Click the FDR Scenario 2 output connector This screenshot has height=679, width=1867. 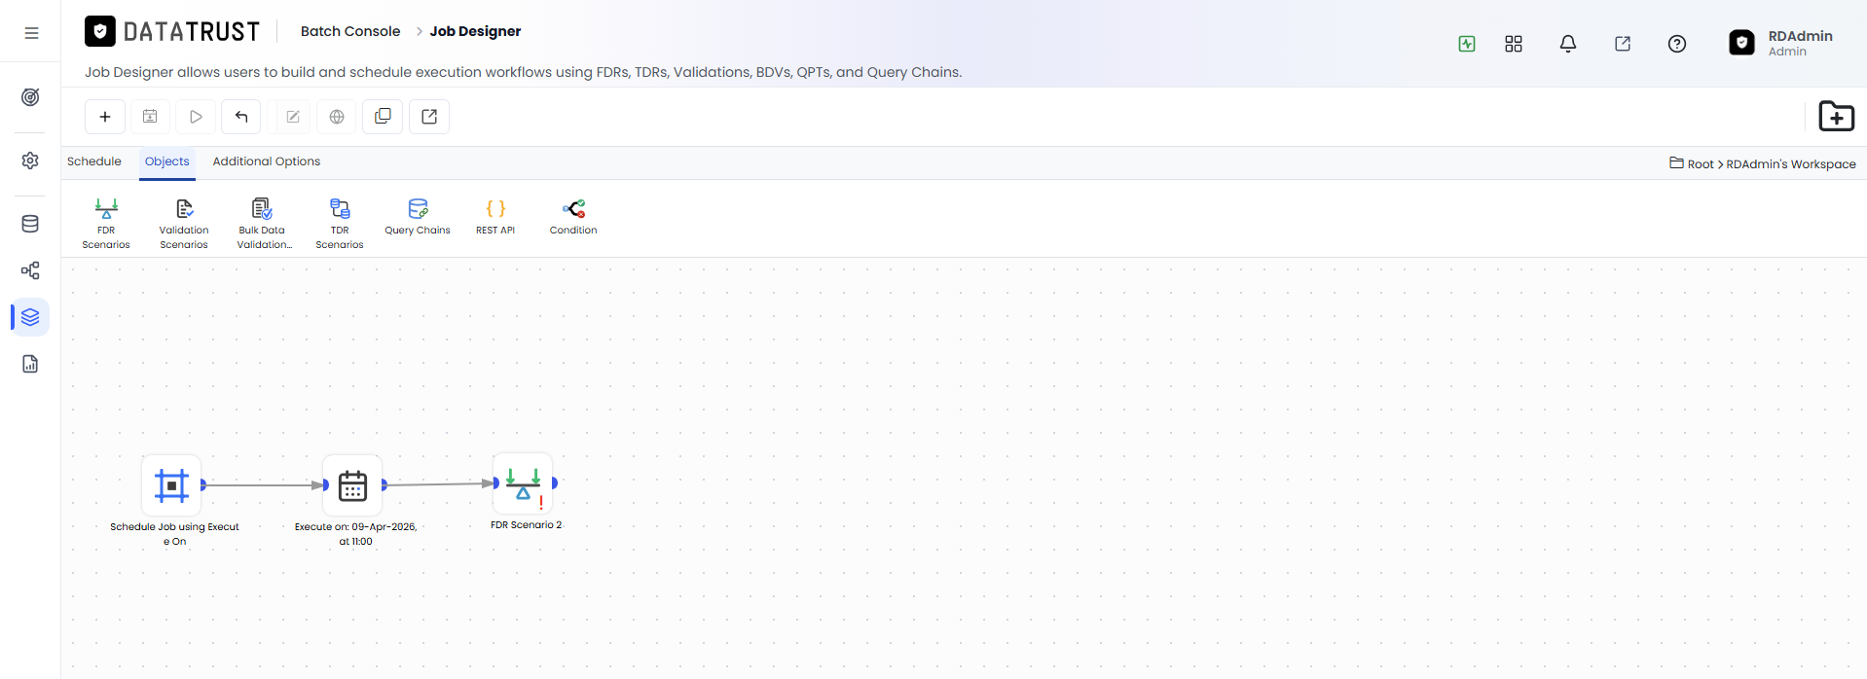555,482
